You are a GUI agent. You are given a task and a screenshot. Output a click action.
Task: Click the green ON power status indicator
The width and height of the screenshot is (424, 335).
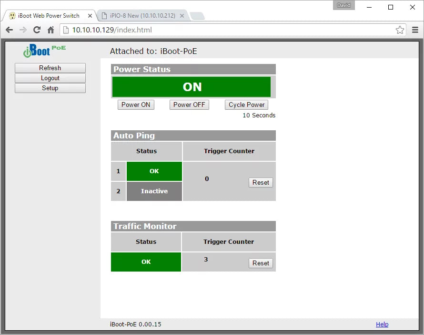pyautogui.click(x=192, y=87)
